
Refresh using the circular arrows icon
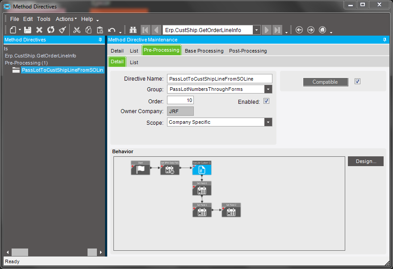coord(51,30)
